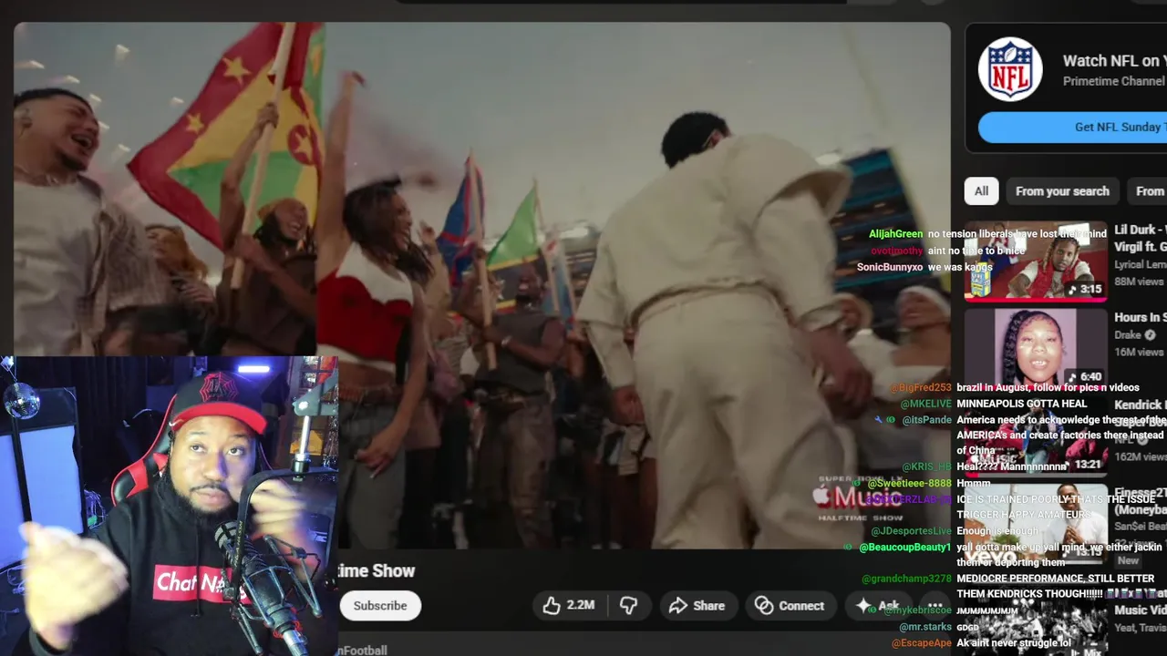Open the Lil Durk video thumbnail
The image size is (1167, 656).
[x=1036, y=261]
